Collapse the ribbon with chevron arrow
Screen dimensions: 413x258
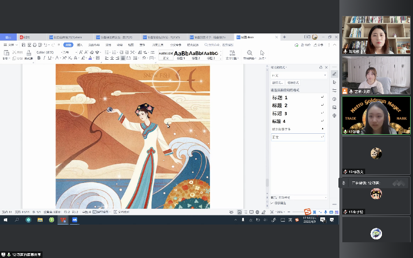pos(335,45)
